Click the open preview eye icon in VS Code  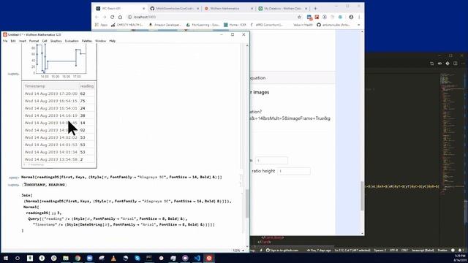click(439, 64)
